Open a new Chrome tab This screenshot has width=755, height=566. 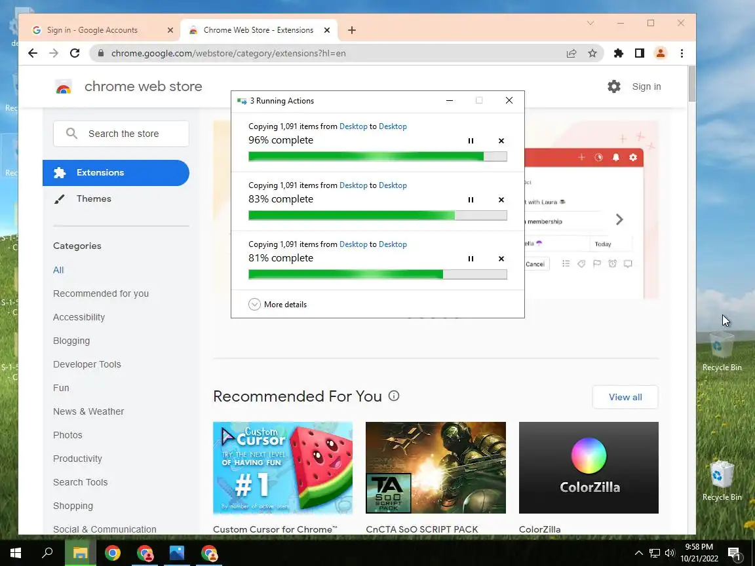point(352,30)
